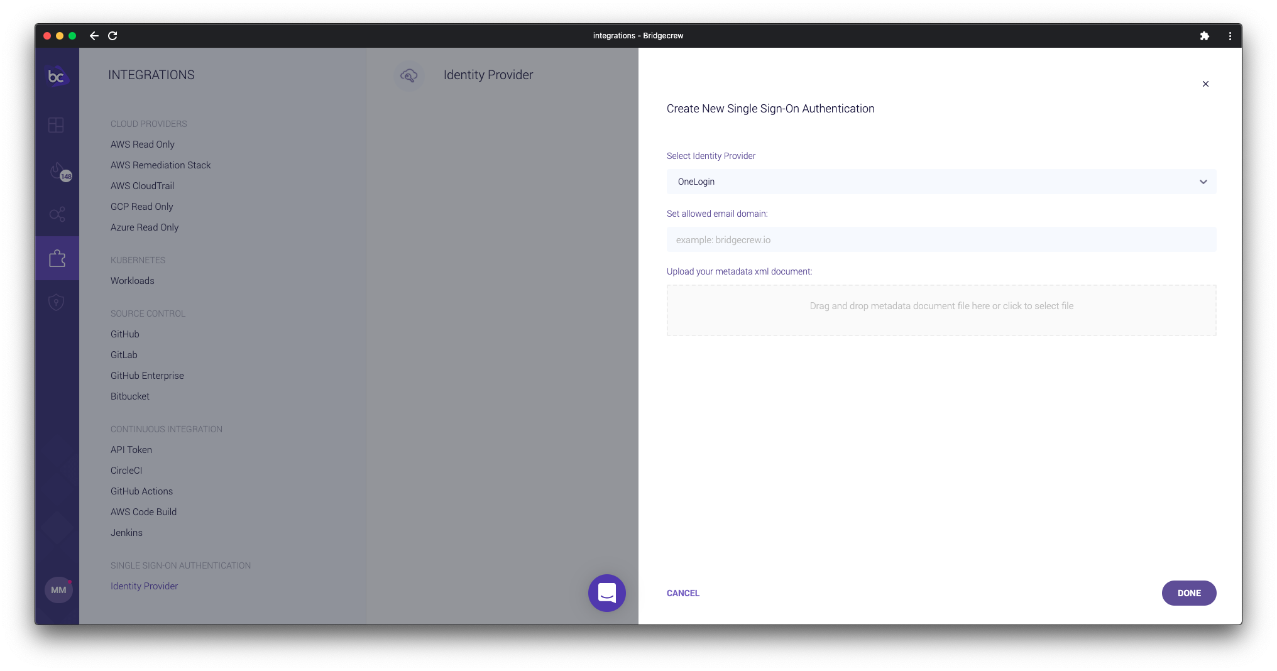Screen dimensions: 1277x671
Task: Click the CANCEL link
Action: tap(682, 593)
